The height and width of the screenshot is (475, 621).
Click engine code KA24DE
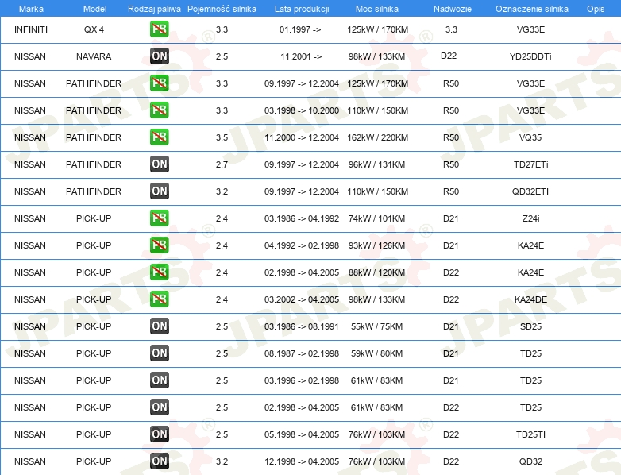tap(530, 299)
